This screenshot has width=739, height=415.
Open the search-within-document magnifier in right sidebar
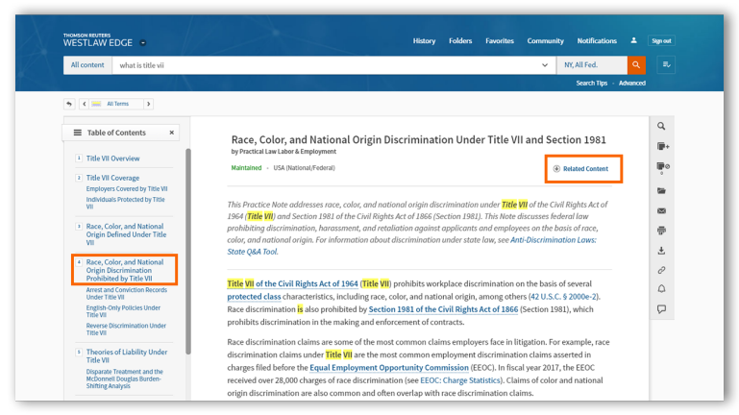661,126
